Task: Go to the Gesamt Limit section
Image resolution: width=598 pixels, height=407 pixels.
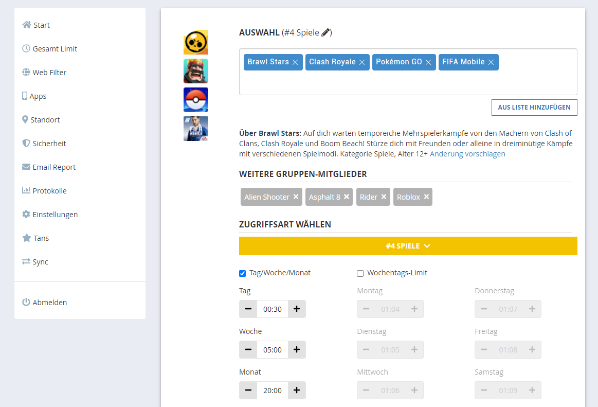Action: click(49, 49)
